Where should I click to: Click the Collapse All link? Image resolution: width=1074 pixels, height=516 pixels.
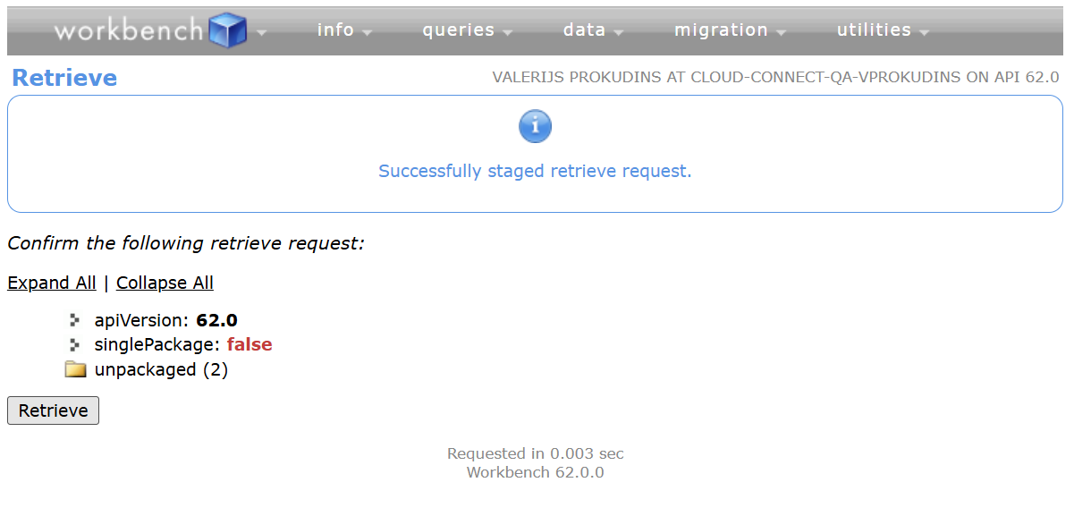pos(165,283)
